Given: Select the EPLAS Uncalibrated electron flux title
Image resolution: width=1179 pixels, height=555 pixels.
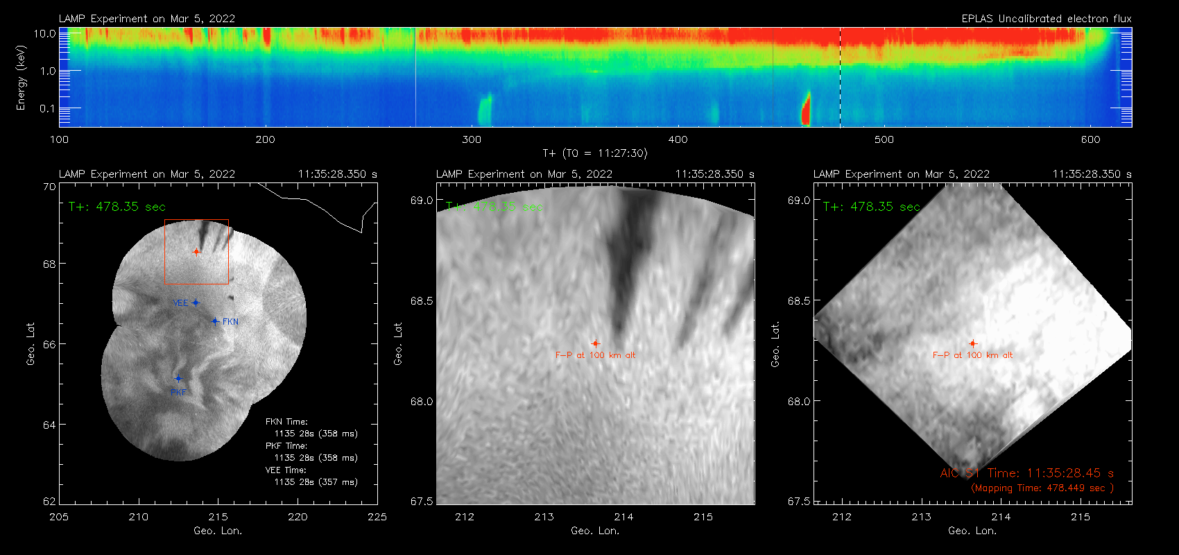Looking at the screenshot, I should [x=1047, y=19].
